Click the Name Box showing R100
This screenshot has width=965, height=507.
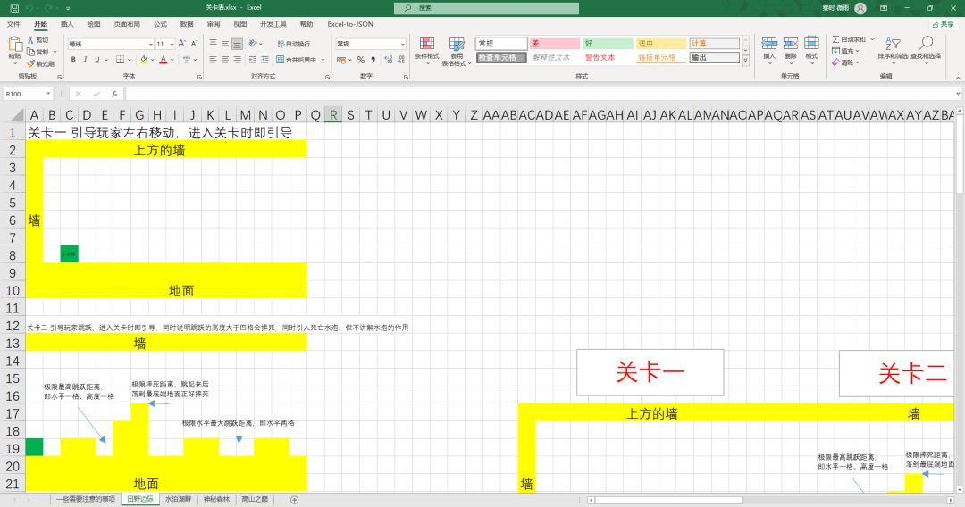coord(28,94)
